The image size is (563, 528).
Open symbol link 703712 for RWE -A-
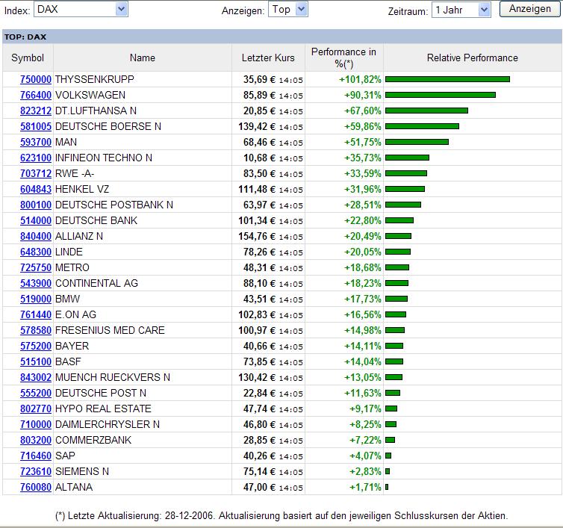click(x=36, y=173)
